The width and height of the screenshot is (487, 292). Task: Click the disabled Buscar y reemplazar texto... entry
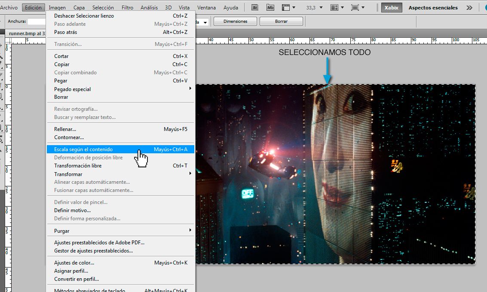(120, 117)
